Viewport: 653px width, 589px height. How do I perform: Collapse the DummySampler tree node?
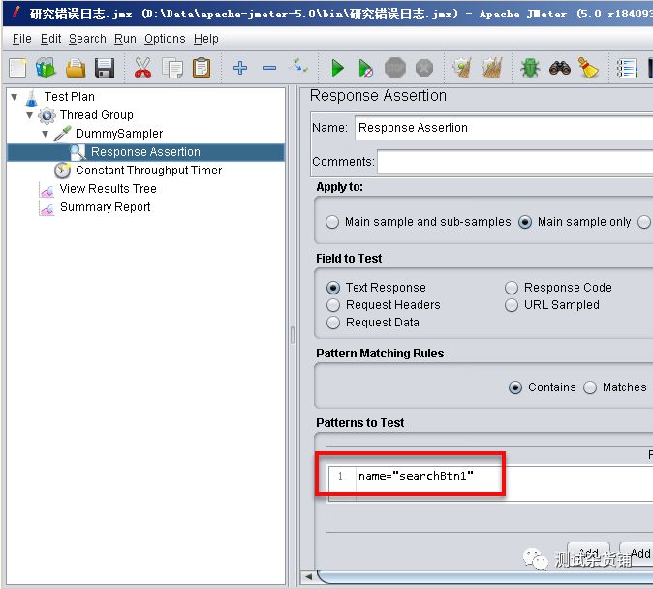[x=46, y=134]
